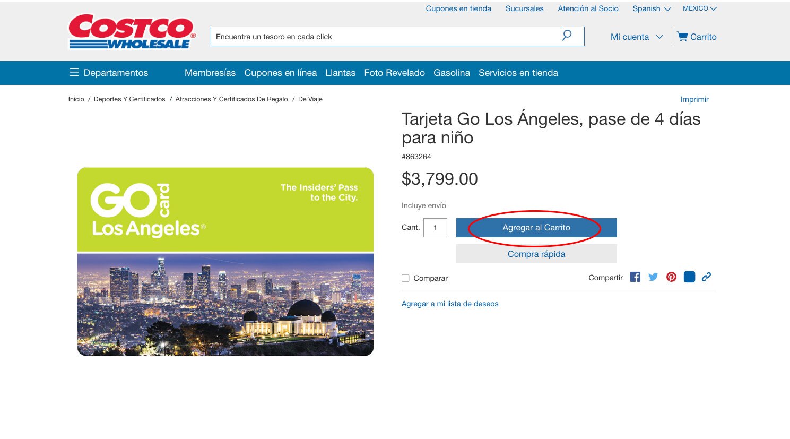Click the Go Los Angeles card image
Image resolution: width=790 pixels, height=439 pixels.
(225, 262)
